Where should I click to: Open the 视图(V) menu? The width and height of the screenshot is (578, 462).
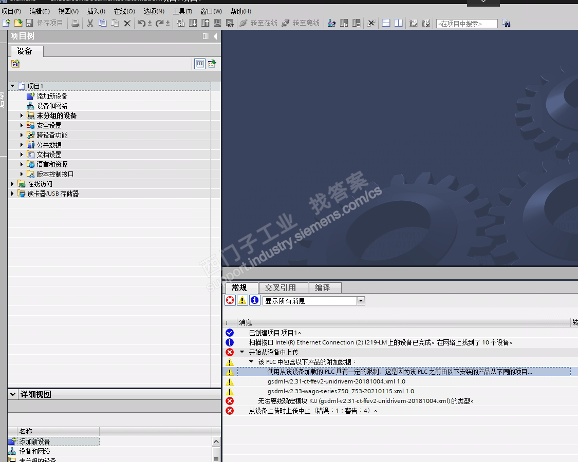pos(68,11)
